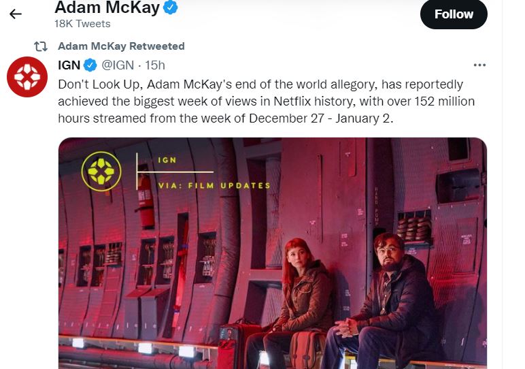
Task: Click the yellow 'IGN' text in image
Action: click(167, 160)
